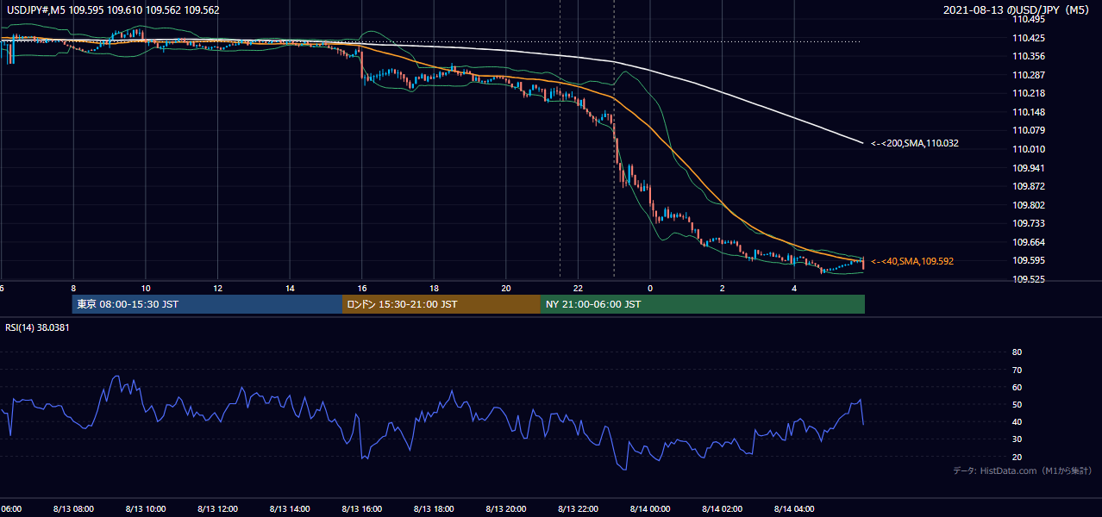Click RSI axis level 70
Image resolution: width=1102 pixels, height=517 pixels.
pyautogui.click(x=1017, y=370)
